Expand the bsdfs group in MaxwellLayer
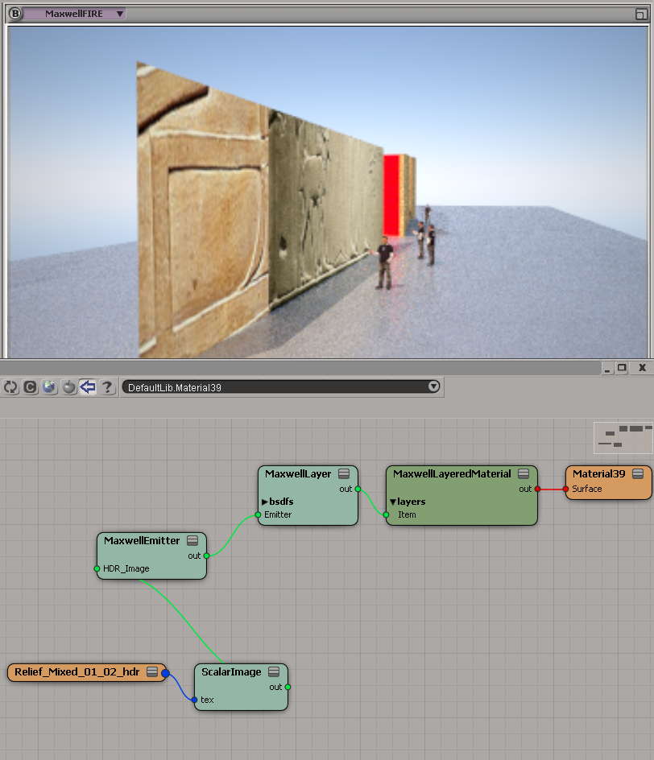 pos(264,502)
